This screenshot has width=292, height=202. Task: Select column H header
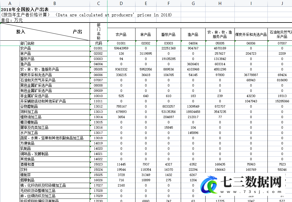click(220, 3)
